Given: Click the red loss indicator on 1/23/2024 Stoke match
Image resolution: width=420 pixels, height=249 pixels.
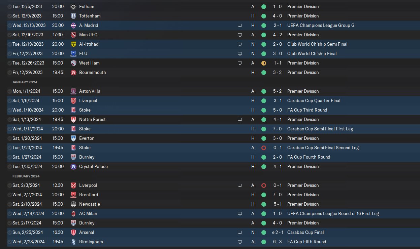Looking at the screenshot, I should point(264,148).
